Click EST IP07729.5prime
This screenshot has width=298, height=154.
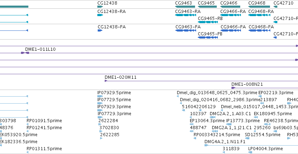click(114, 100)
